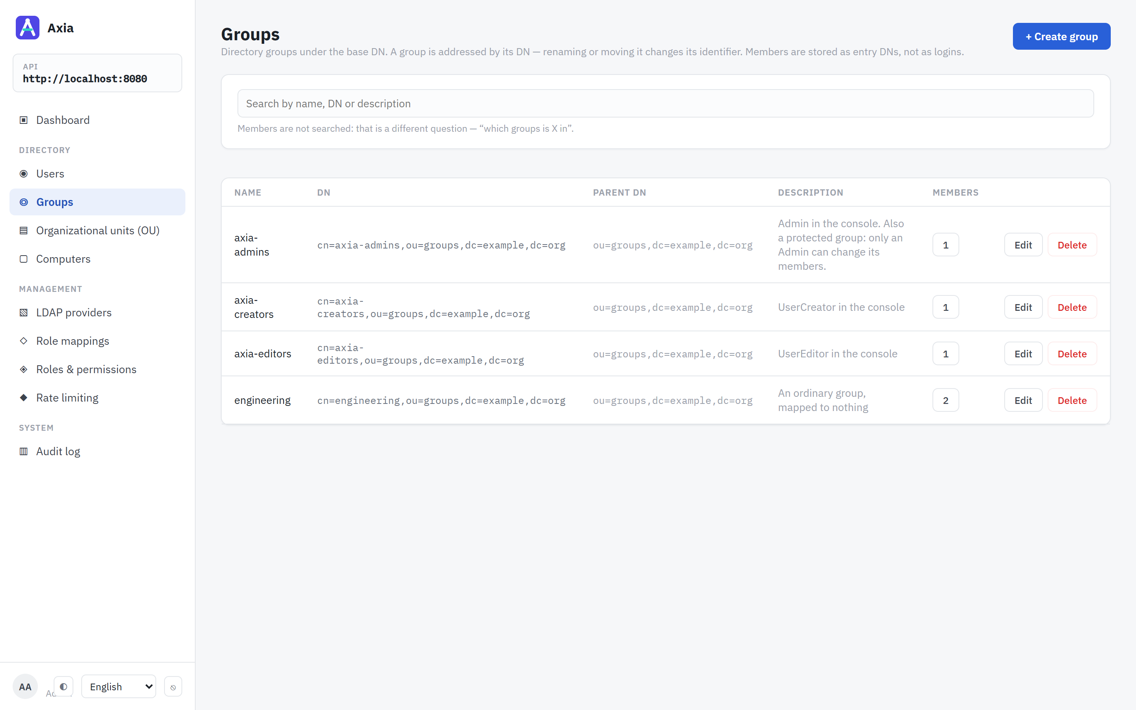Edit the engineering group
Image resolution: width=1136 pixels, height=710 pixels.
pos(1023,400)
